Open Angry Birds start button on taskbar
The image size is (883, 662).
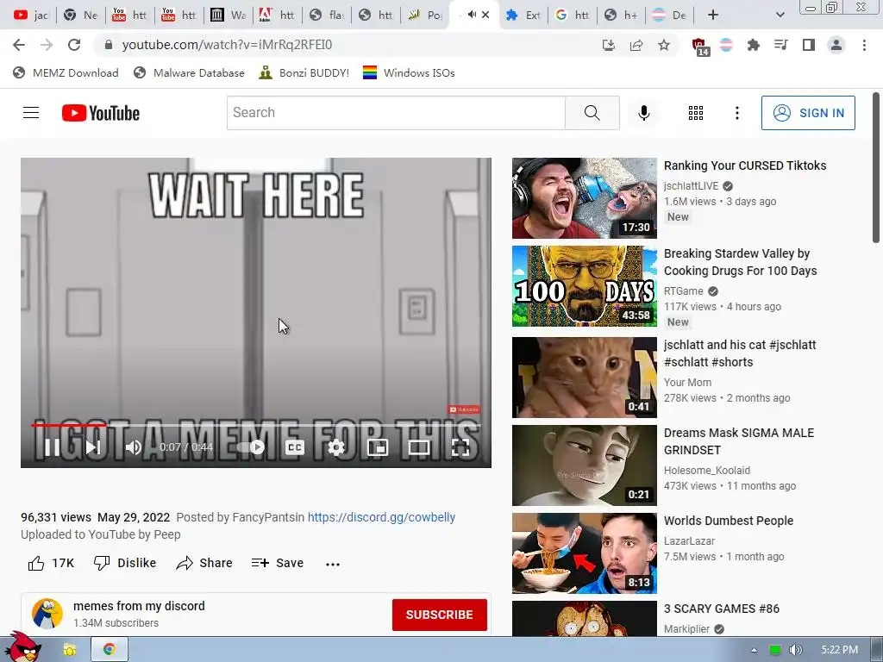coord(22,647)
